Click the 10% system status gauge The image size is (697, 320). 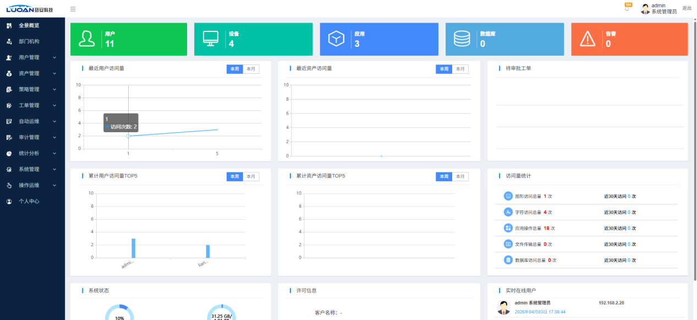coord(119,312)
